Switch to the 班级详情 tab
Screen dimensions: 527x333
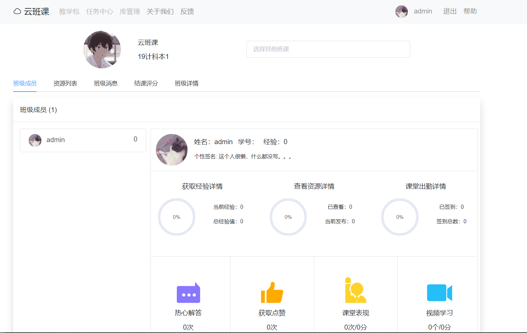pyautogui.click(x=187, y=83)
